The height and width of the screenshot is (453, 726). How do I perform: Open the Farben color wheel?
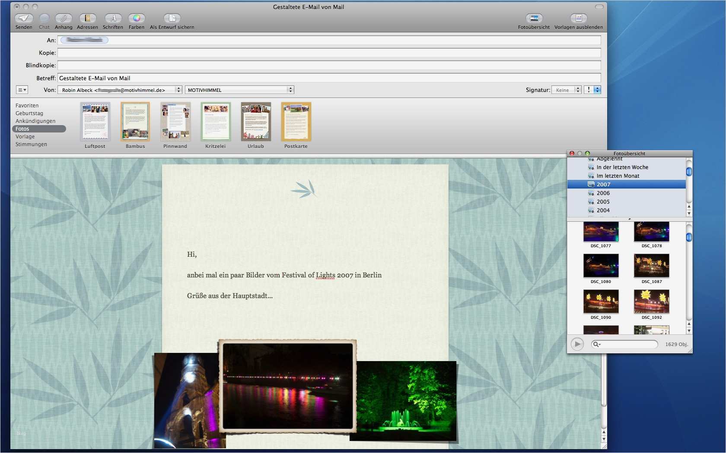137,18
